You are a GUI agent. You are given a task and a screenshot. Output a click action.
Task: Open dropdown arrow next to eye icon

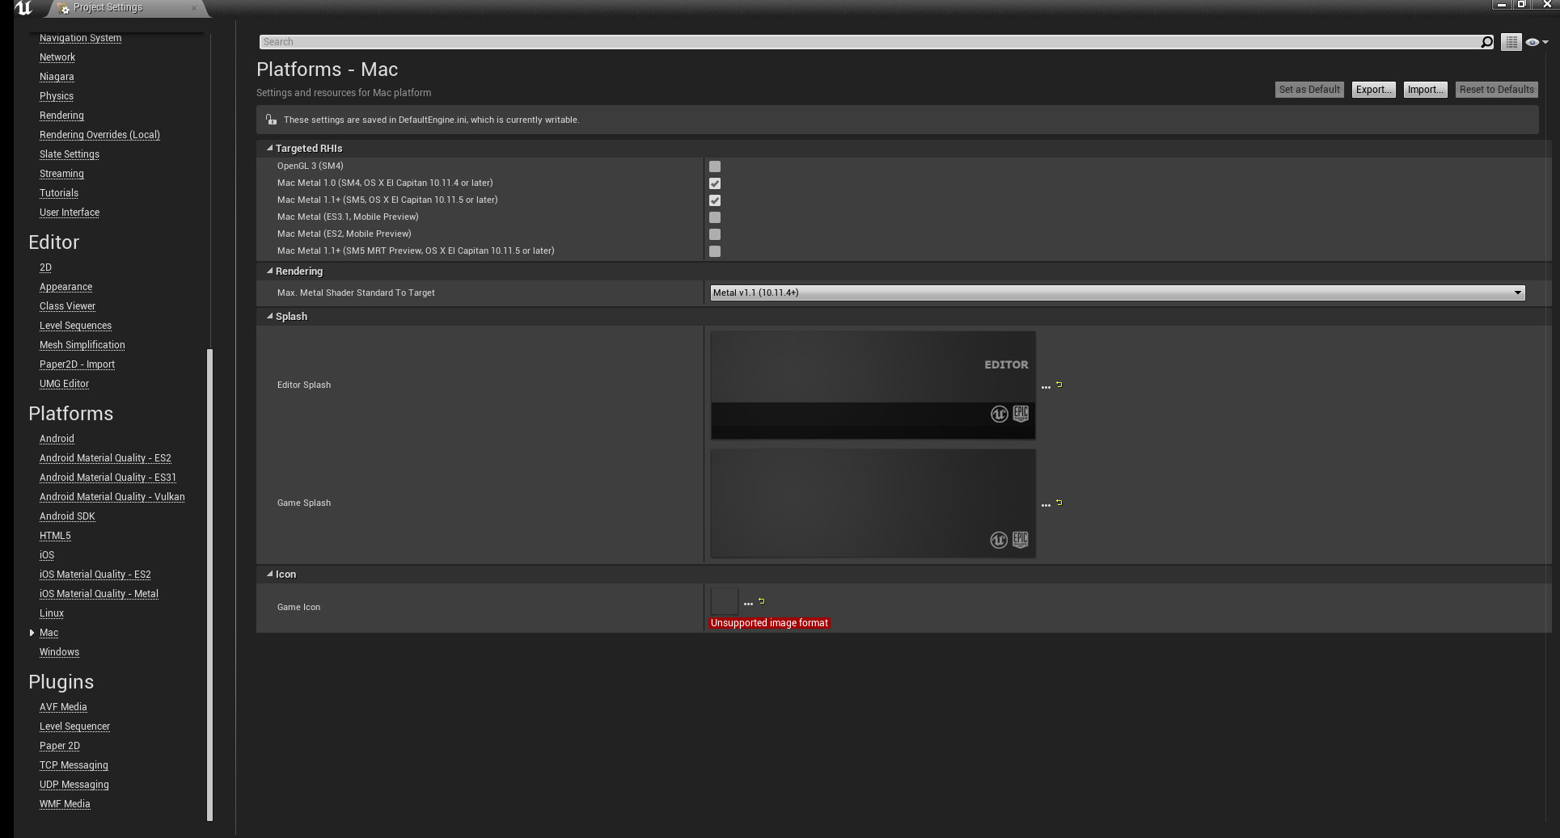point(1545,42)
